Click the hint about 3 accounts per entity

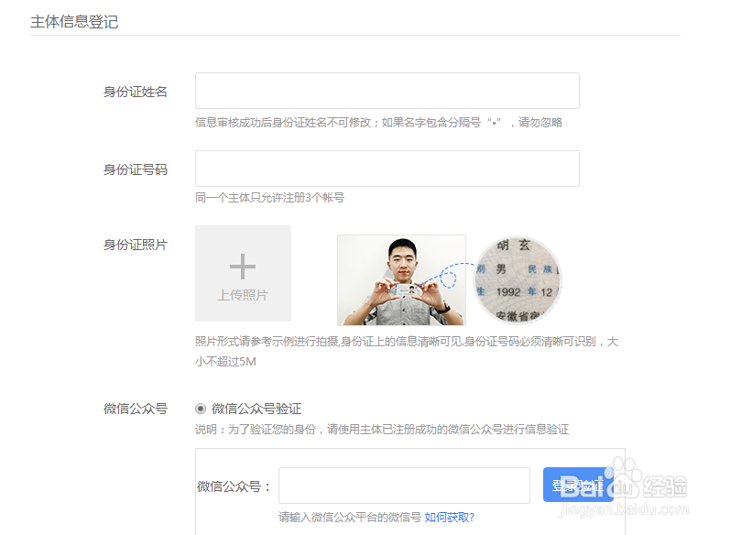point(269,197)
